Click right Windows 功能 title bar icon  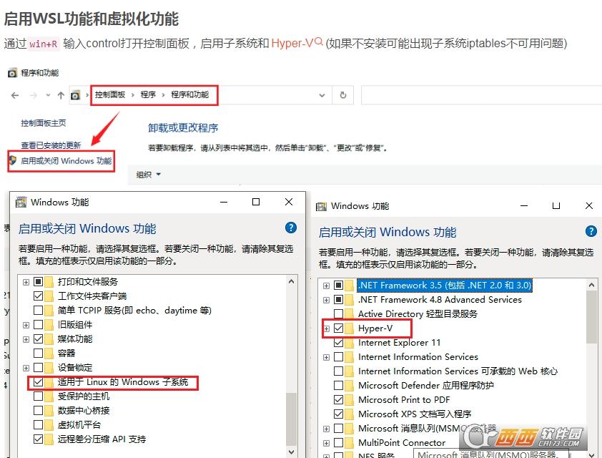tap(321, 206)
